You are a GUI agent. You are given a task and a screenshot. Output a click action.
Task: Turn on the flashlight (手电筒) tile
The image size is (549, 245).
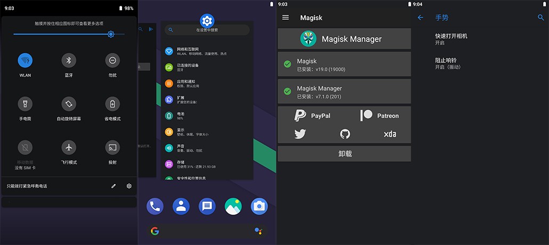tap(25, 104)
